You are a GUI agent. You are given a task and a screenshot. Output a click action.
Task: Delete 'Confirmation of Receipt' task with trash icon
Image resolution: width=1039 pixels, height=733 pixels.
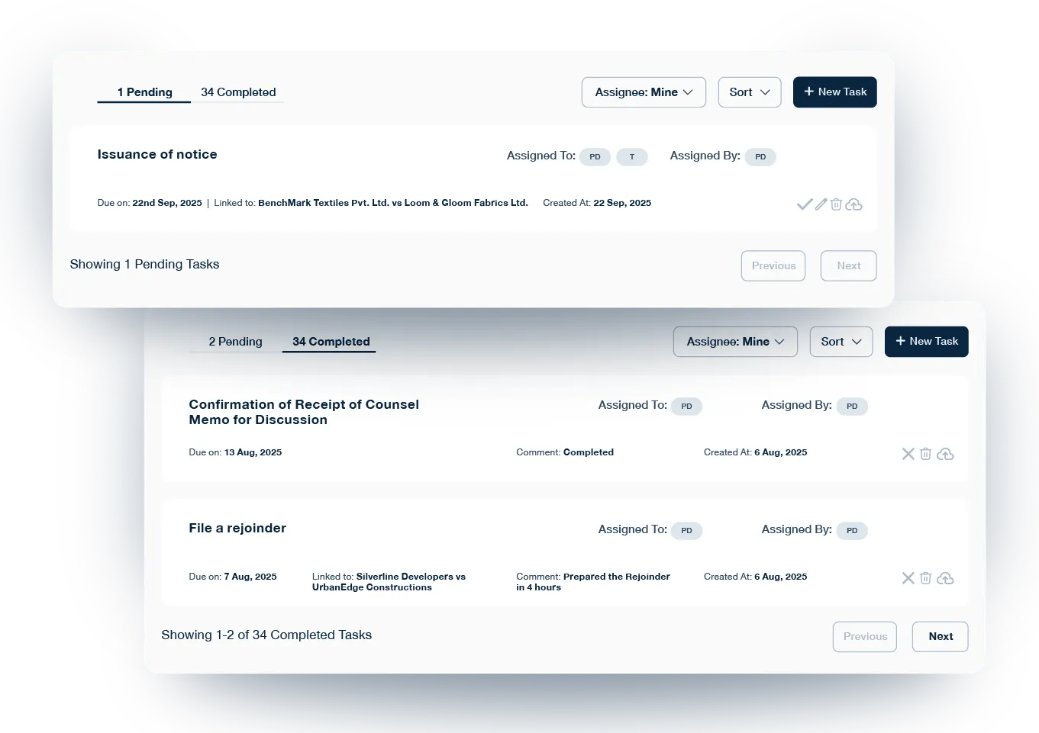pyautogui.click(x=925, y=452)
